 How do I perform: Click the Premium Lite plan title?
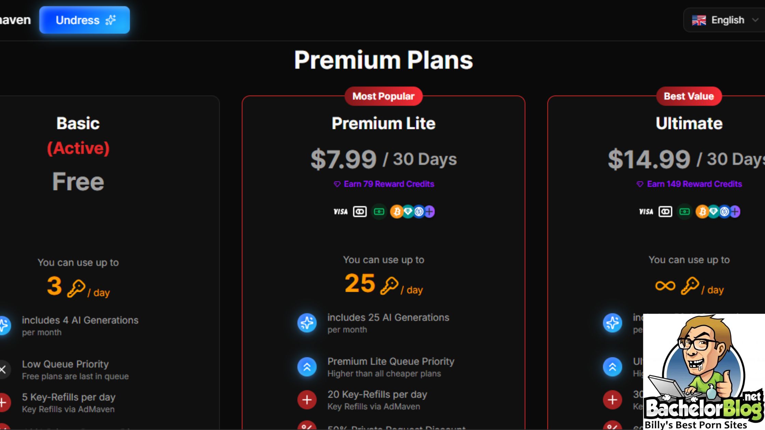point(384,123)
